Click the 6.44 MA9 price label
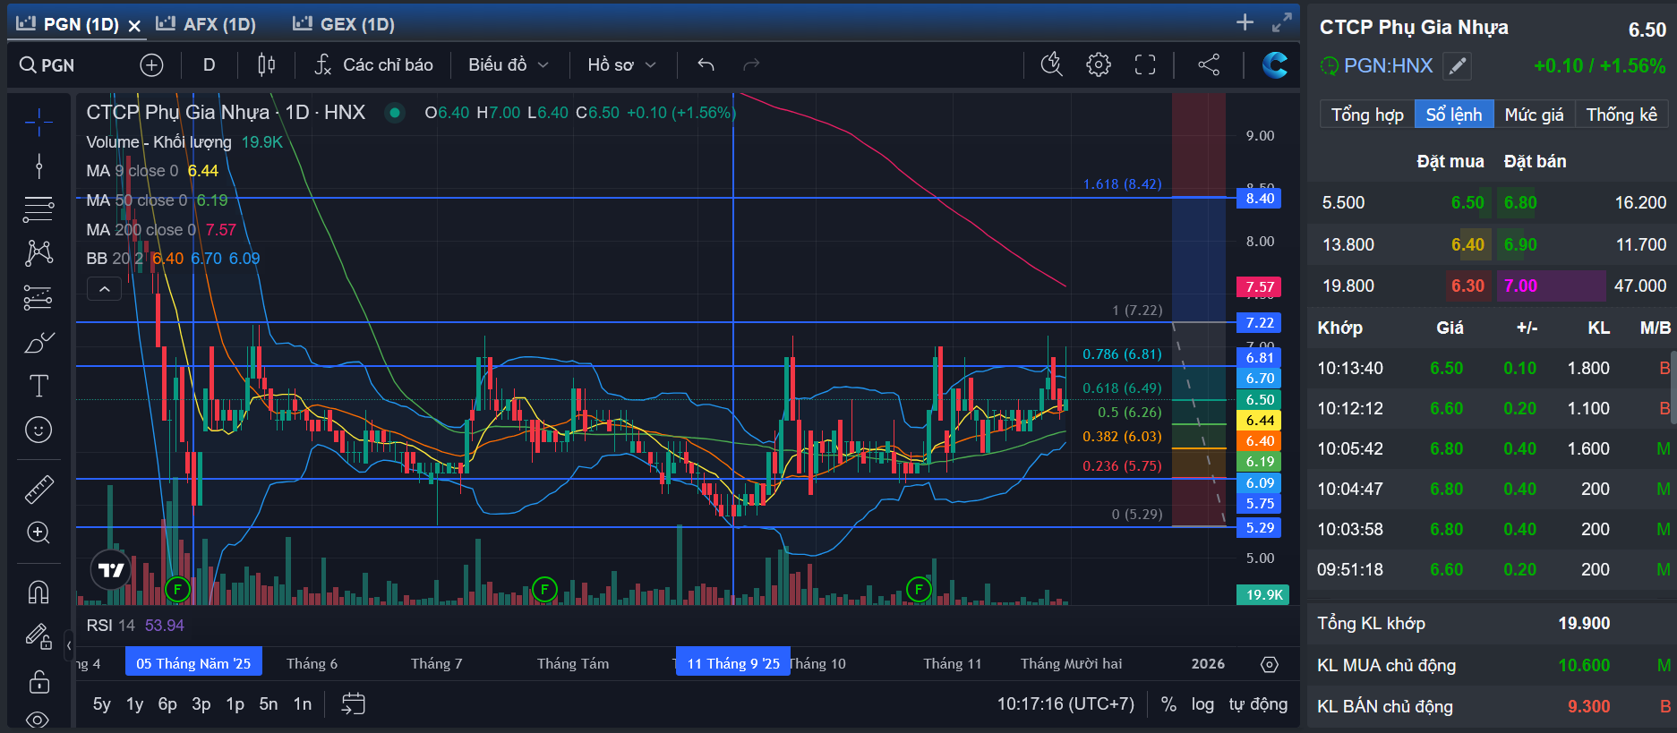The width and height of the screenshot is (1677, 733). [1259, 421]
